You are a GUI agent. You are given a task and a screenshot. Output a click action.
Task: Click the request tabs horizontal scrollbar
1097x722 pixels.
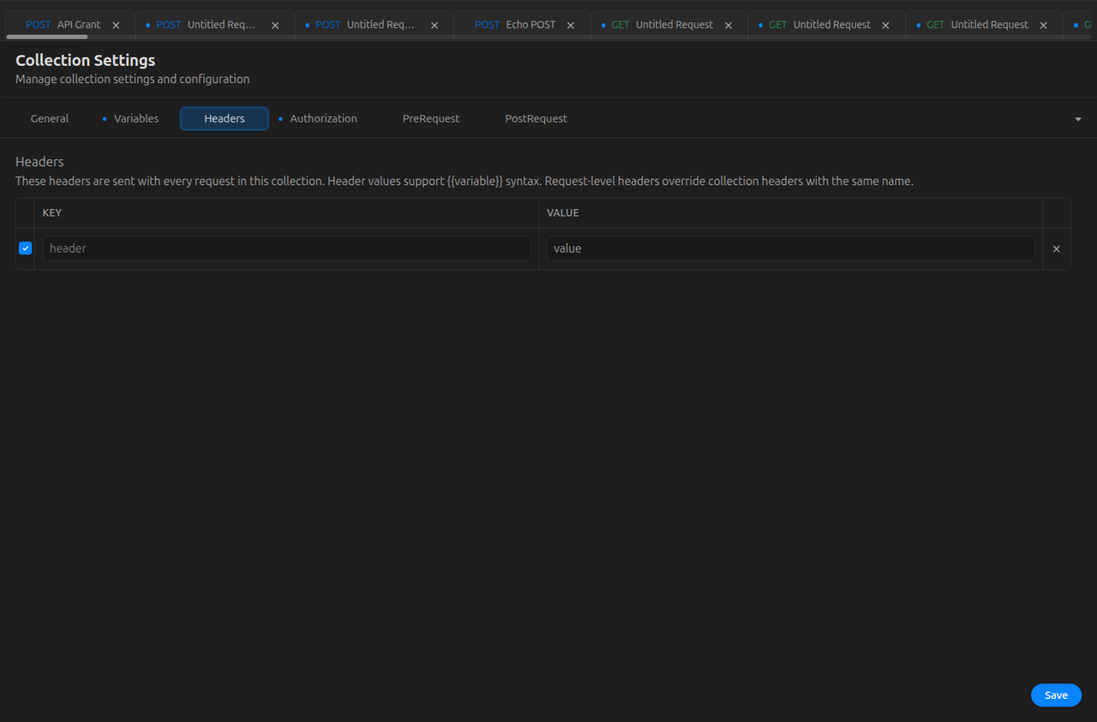(47, 37)
